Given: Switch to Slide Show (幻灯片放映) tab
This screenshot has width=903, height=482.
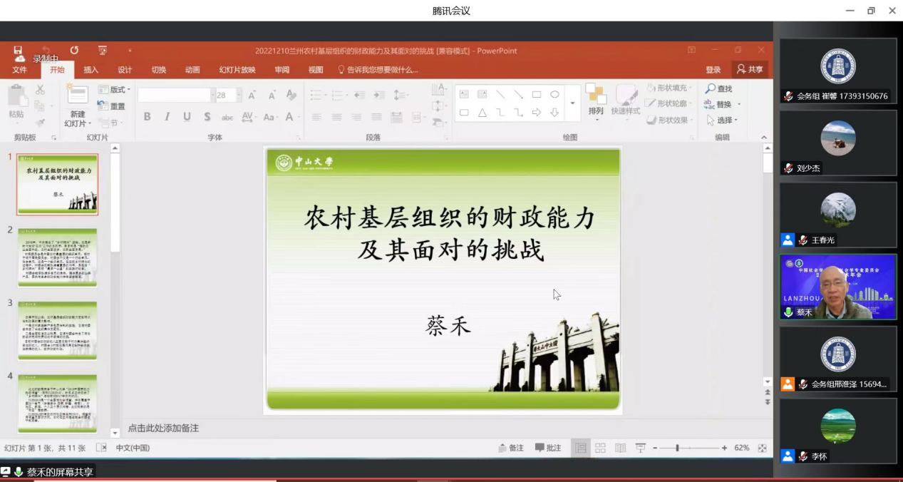Looking at the screenshot, I should tap(237, 70).
